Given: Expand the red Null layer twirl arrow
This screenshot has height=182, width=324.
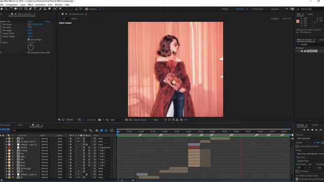Looking at the screenshot, I should click(x=7, y=148).
